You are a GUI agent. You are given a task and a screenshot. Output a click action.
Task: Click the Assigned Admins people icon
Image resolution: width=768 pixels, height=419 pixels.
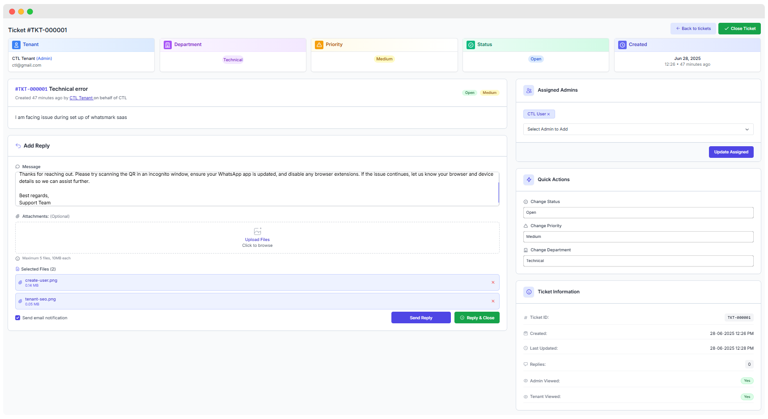[529, 90]
